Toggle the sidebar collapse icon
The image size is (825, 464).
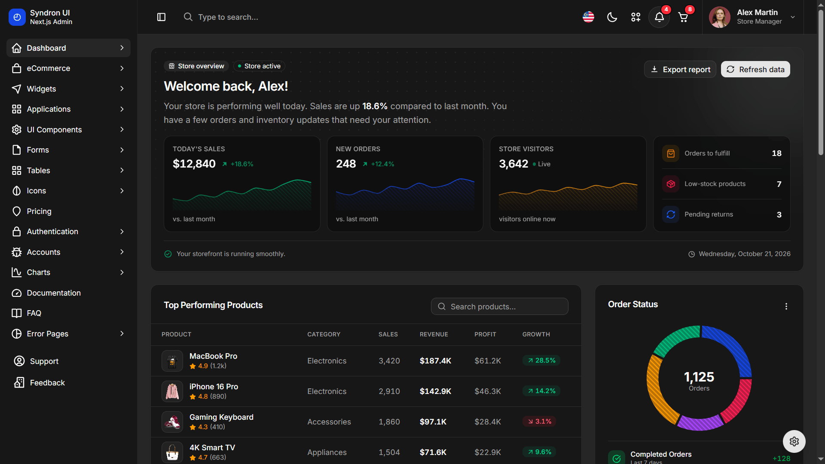161,17
